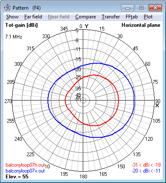The image size is (166, 183).
Task: Click the 150 degree angle label
Action: (x=121, y=166)
